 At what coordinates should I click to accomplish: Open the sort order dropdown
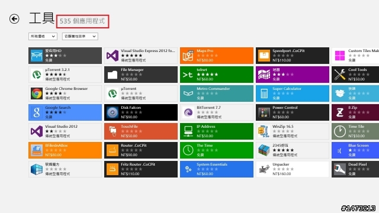[x=80, y=37]
